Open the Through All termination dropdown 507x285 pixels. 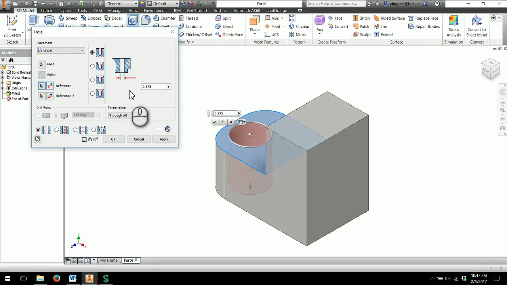coord(128,116)
